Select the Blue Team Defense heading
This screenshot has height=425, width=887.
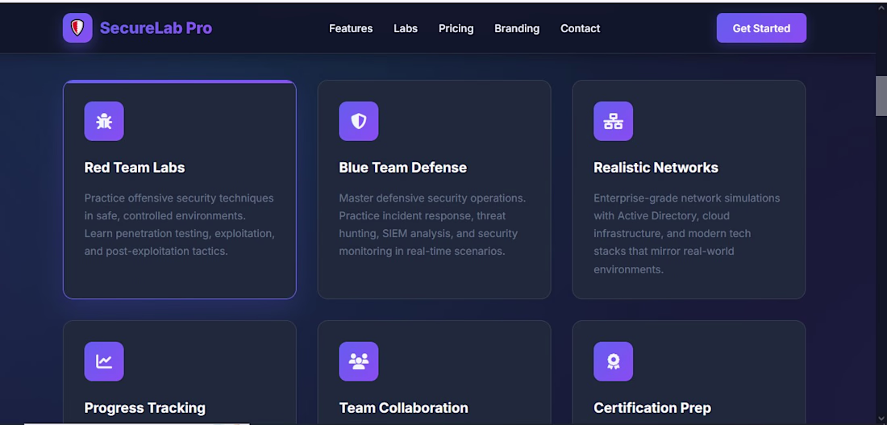coord(402,168)
